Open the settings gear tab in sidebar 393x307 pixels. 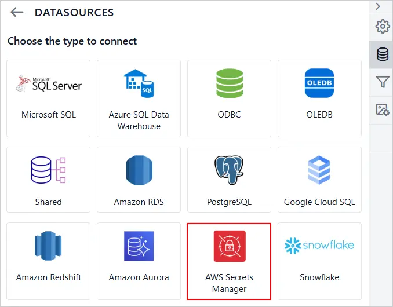[x=382, y=27]
